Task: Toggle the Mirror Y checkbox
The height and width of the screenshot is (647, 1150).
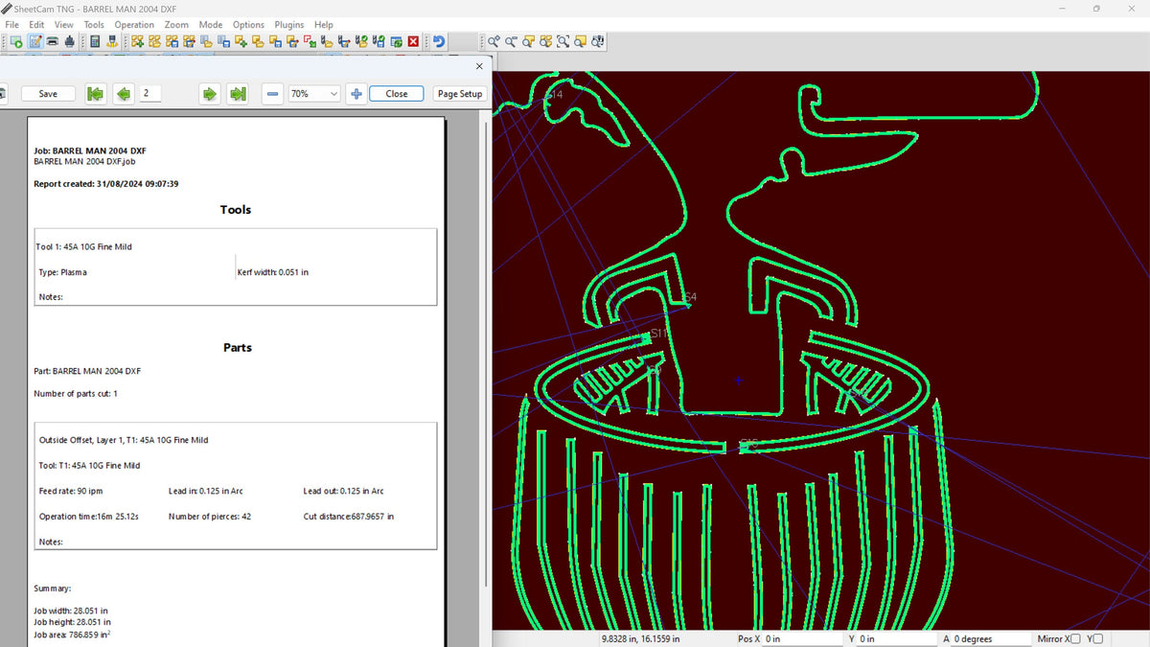Action: [x=1098, y=638]
